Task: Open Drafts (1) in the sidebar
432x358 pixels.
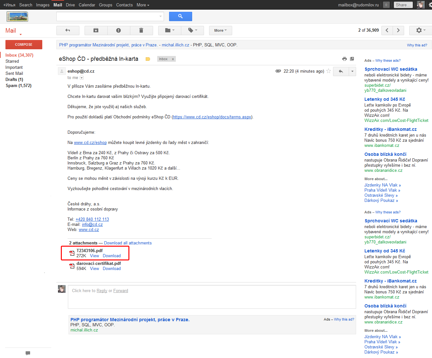Action: pyautogui.click(x=14, y=79)
